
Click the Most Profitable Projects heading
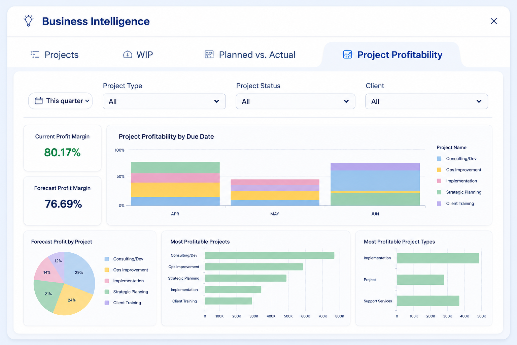coord(200,242)
